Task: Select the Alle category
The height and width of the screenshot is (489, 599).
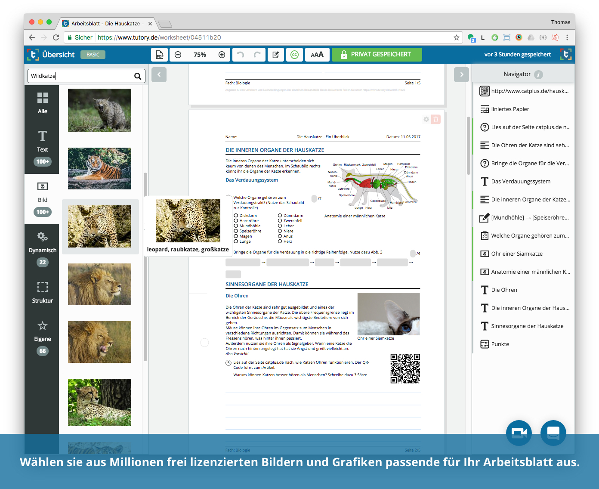Action: click(x=42, y=104)
